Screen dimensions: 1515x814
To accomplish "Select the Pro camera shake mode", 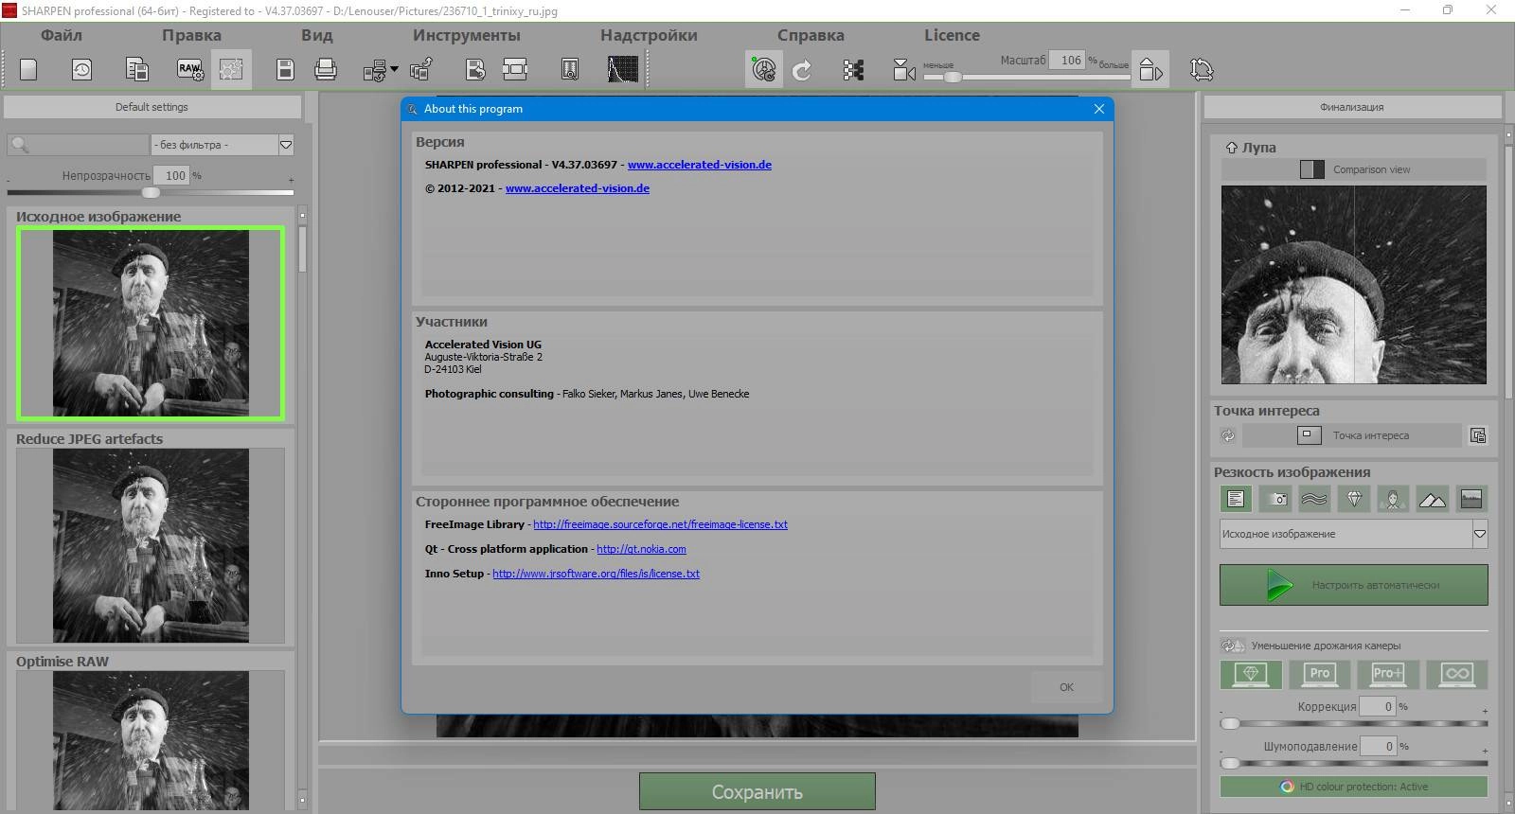I will [1319, 674].
